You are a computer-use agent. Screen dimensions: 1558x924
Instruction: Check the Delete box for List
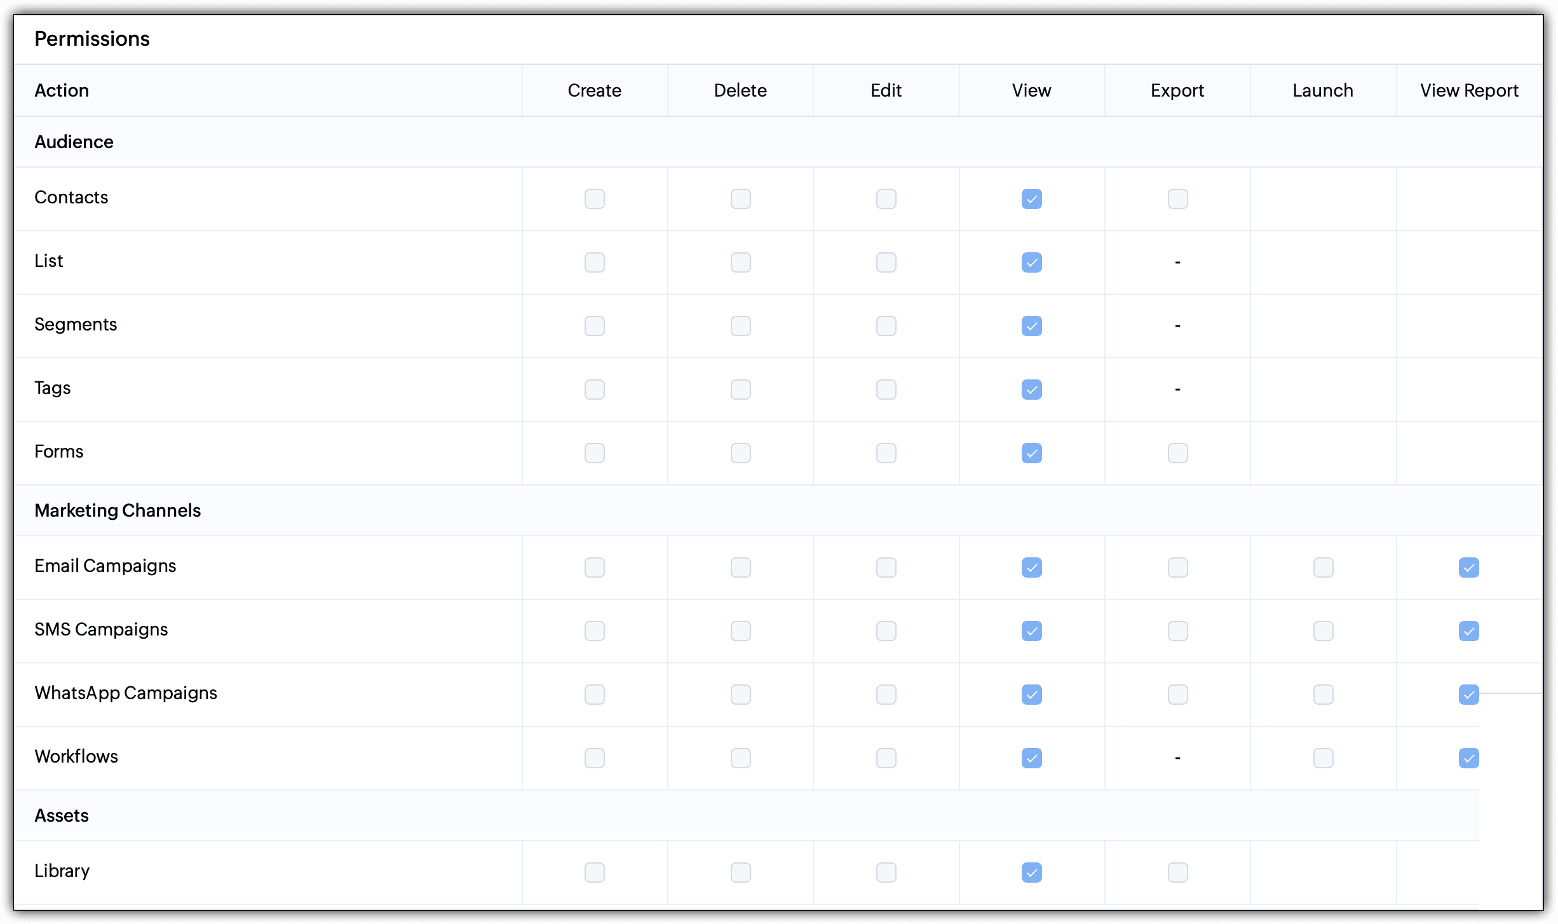point(740,262)
